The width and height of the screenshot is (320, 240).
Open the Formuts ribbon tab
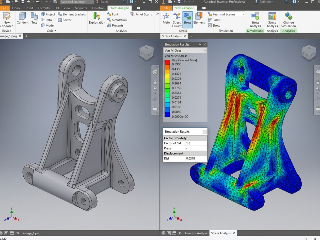point(44,8)
